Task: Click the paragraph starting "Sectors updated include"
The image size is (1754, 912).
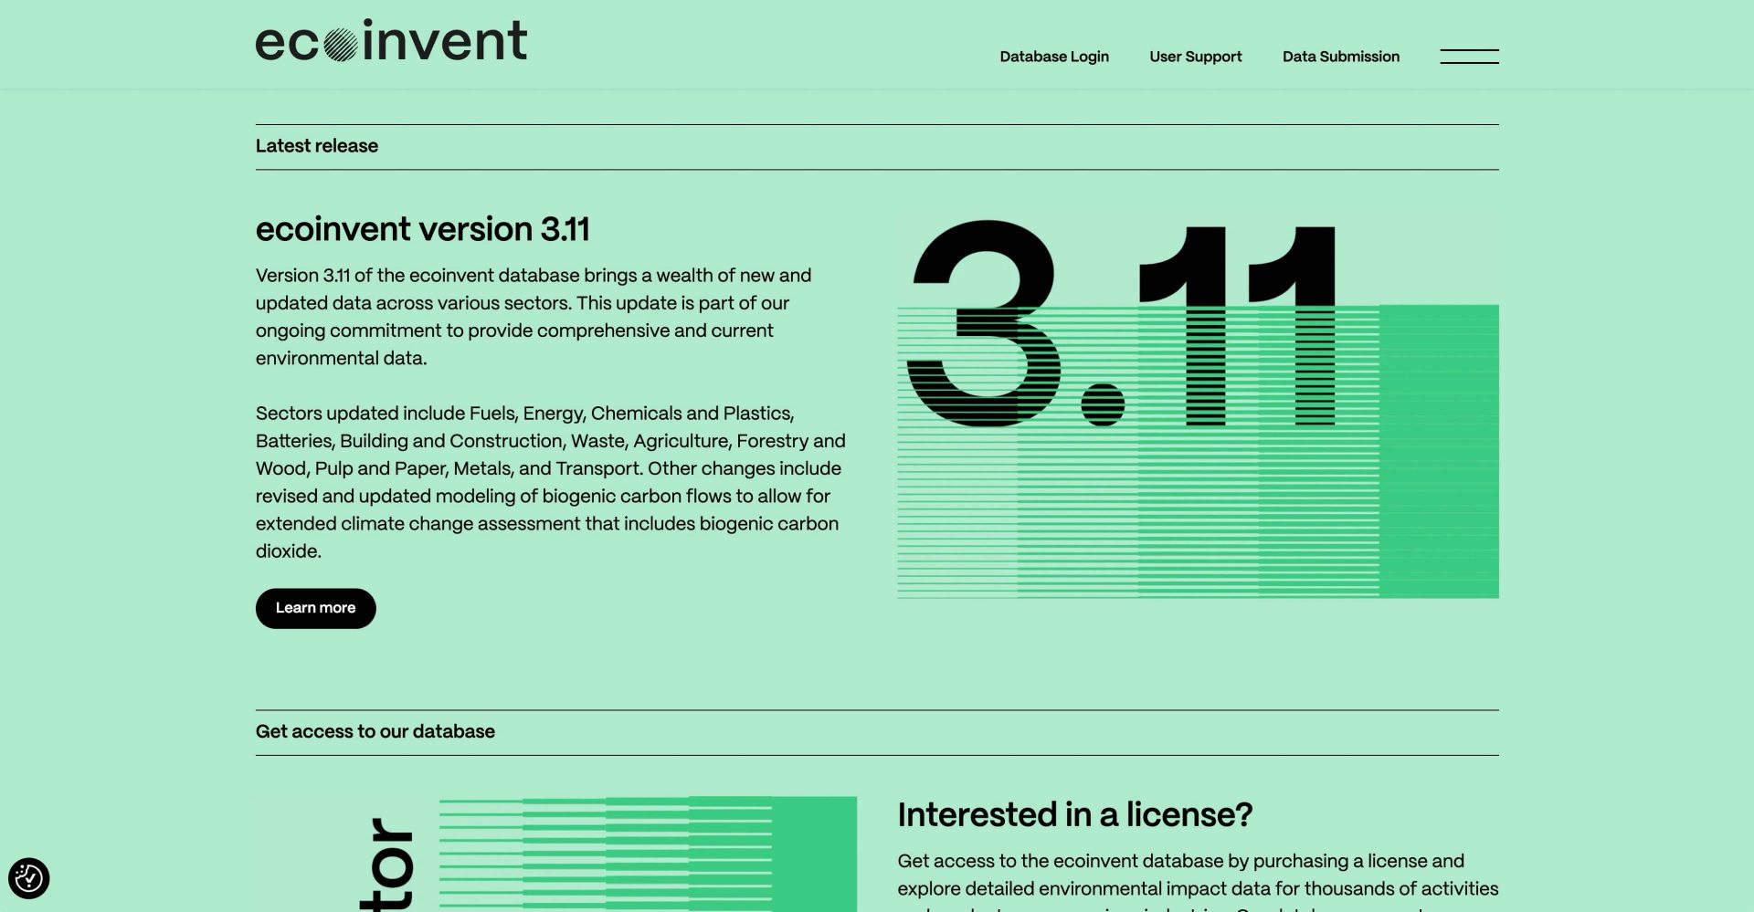Action: click(x=550, y=482)
